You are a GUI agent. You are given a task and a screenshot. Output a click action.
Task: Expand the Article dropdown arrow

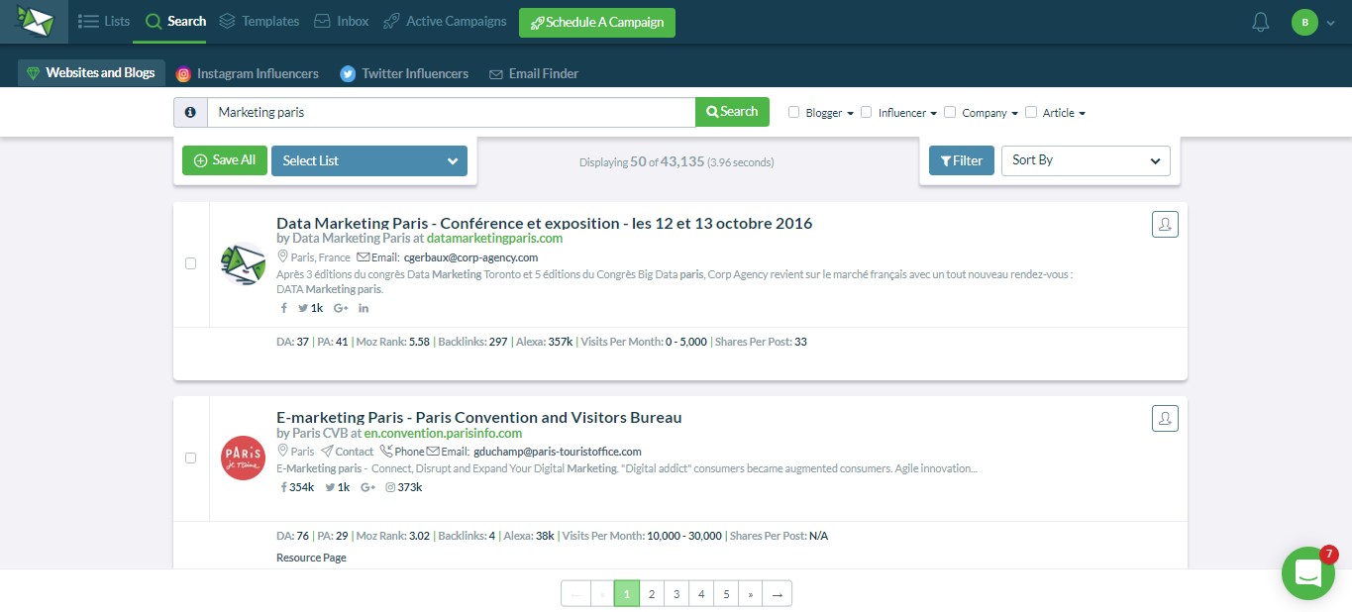coord(1082,114)
